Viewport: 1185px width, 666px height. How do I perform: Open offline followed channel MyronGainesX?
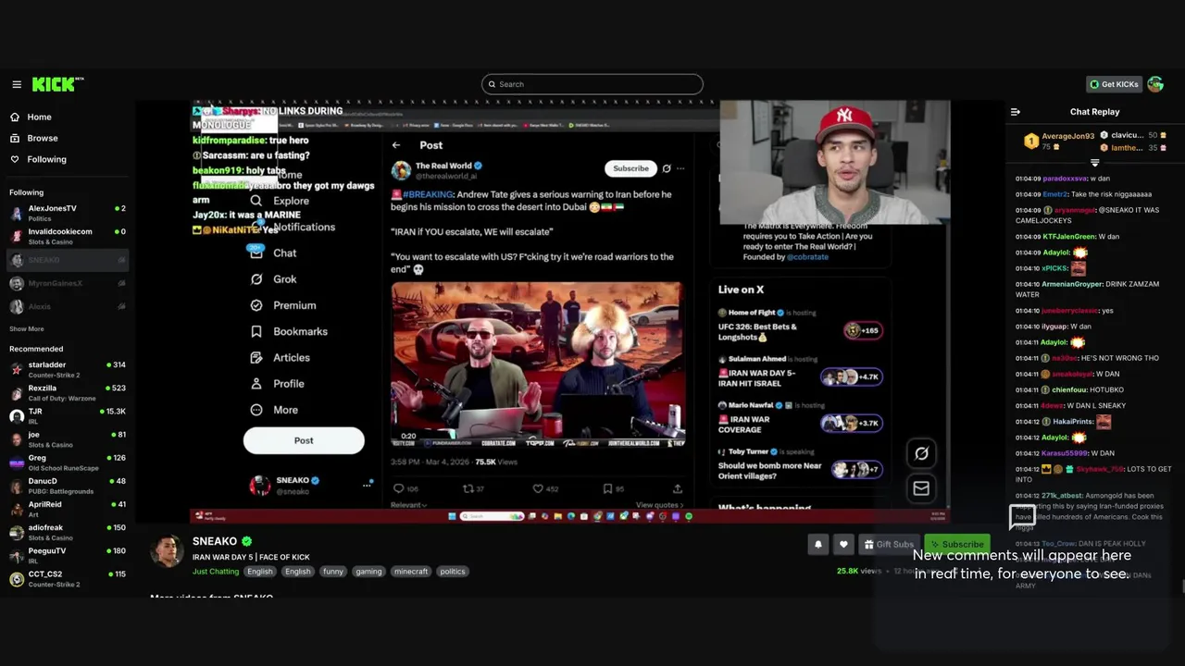point(67,284)
